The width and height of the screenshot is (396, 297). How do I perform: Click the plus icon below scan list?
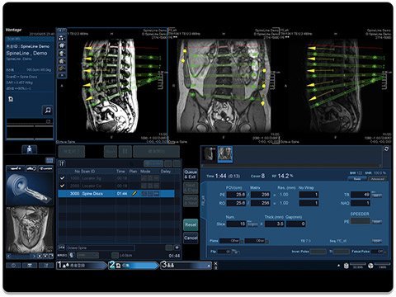tap(177, 247)
